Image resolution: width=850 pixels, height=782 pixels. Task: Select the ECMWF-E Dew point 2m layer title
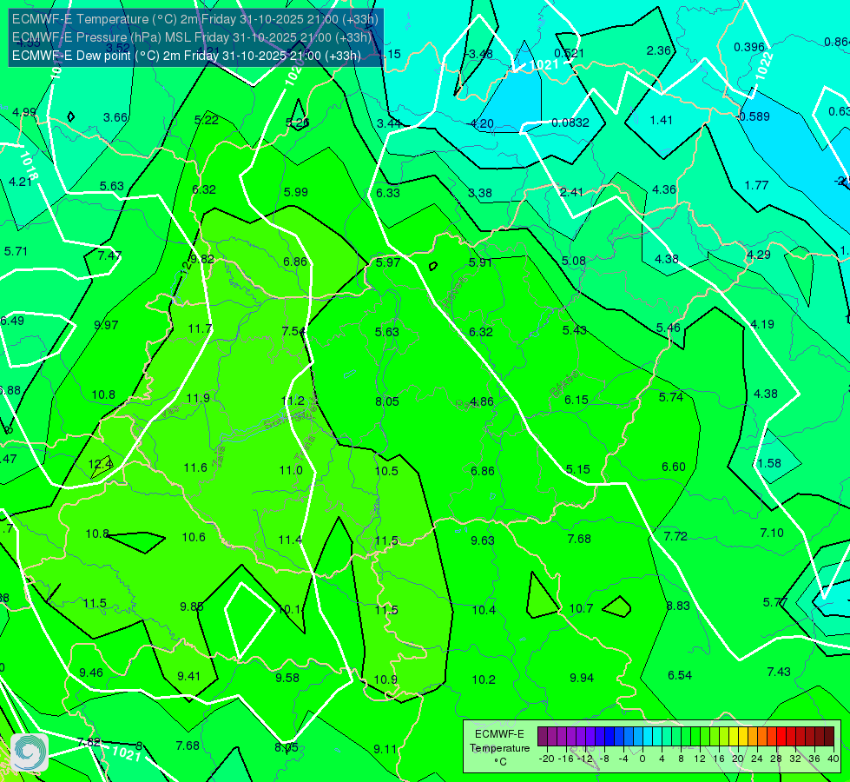pos(187,56)
